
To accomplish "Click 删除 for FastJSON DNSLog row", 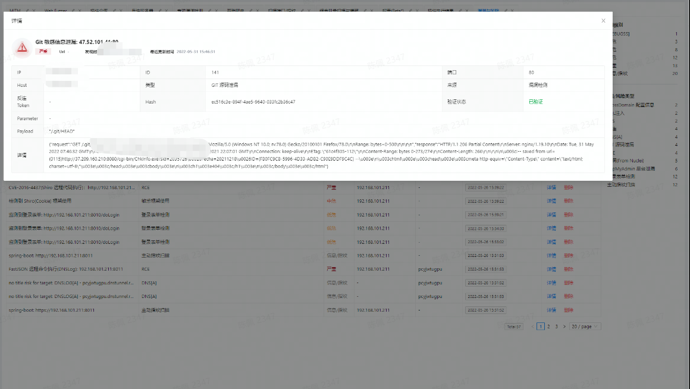I will coord(569,269).
